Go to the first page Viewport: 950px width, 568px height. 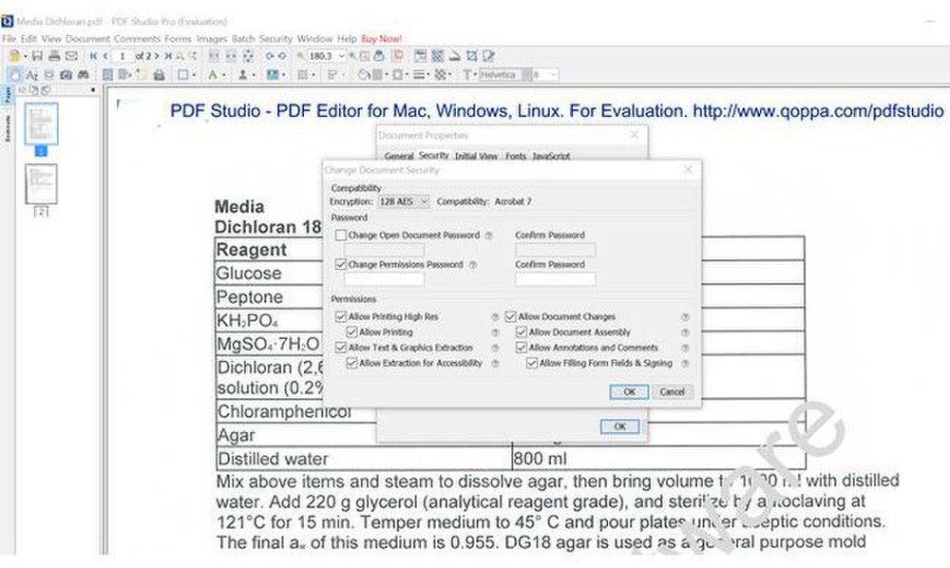pyautogui.click(x=93, y=56)
